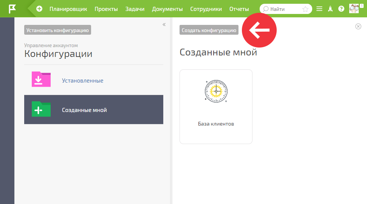Screen dimensions: 367x204
Task: Open the question mark help icon
Action: pos(341,9)
